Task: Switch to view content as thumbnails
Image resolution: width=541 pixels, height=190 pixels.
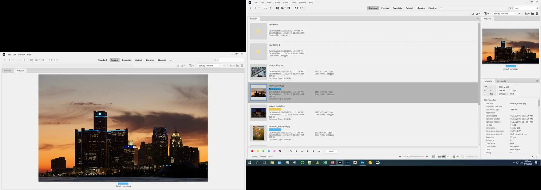Action: 439,157
